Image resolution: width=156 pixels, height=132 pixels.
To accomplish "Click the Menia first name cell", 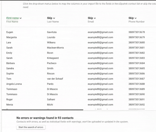I will tap(10, 105).
